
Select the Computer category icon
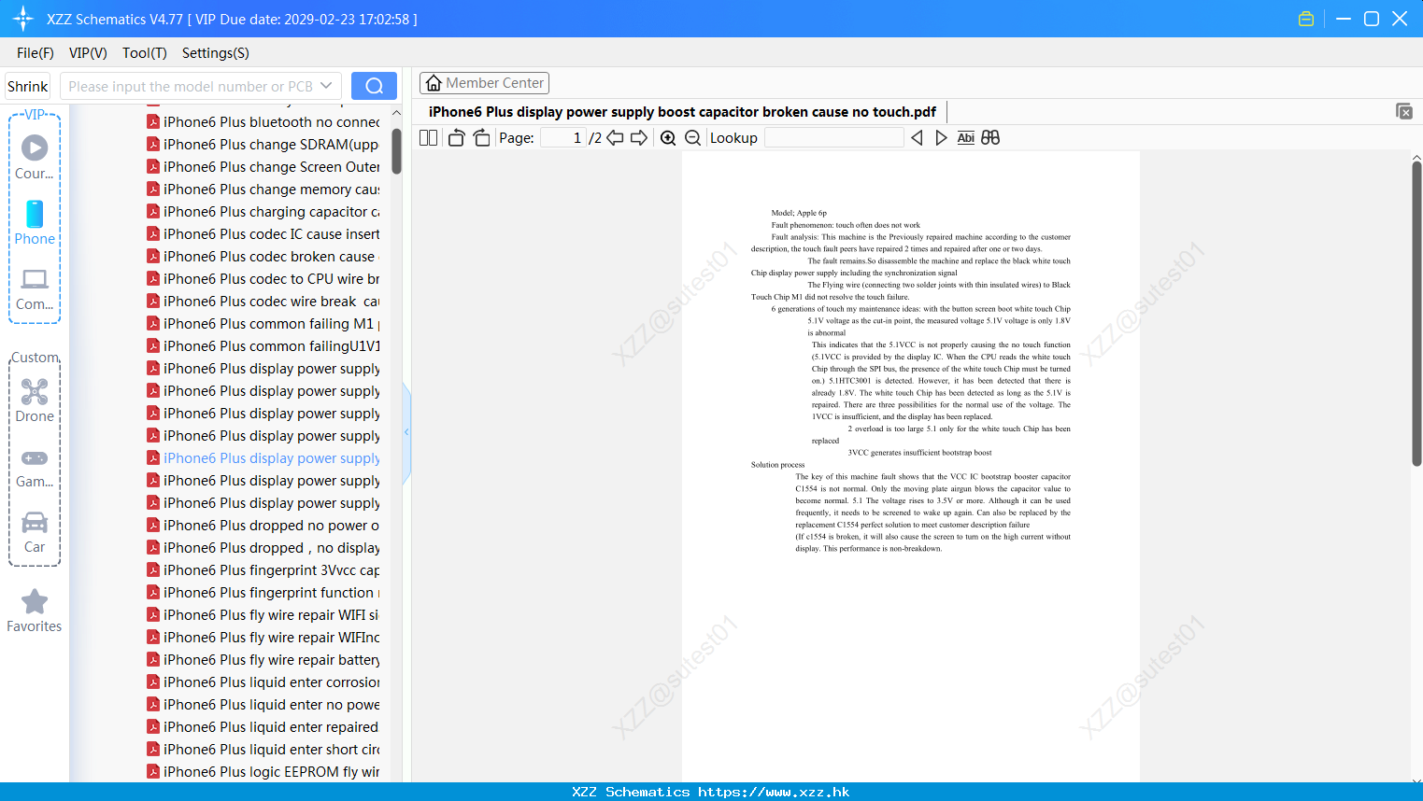tap(35, 288)
